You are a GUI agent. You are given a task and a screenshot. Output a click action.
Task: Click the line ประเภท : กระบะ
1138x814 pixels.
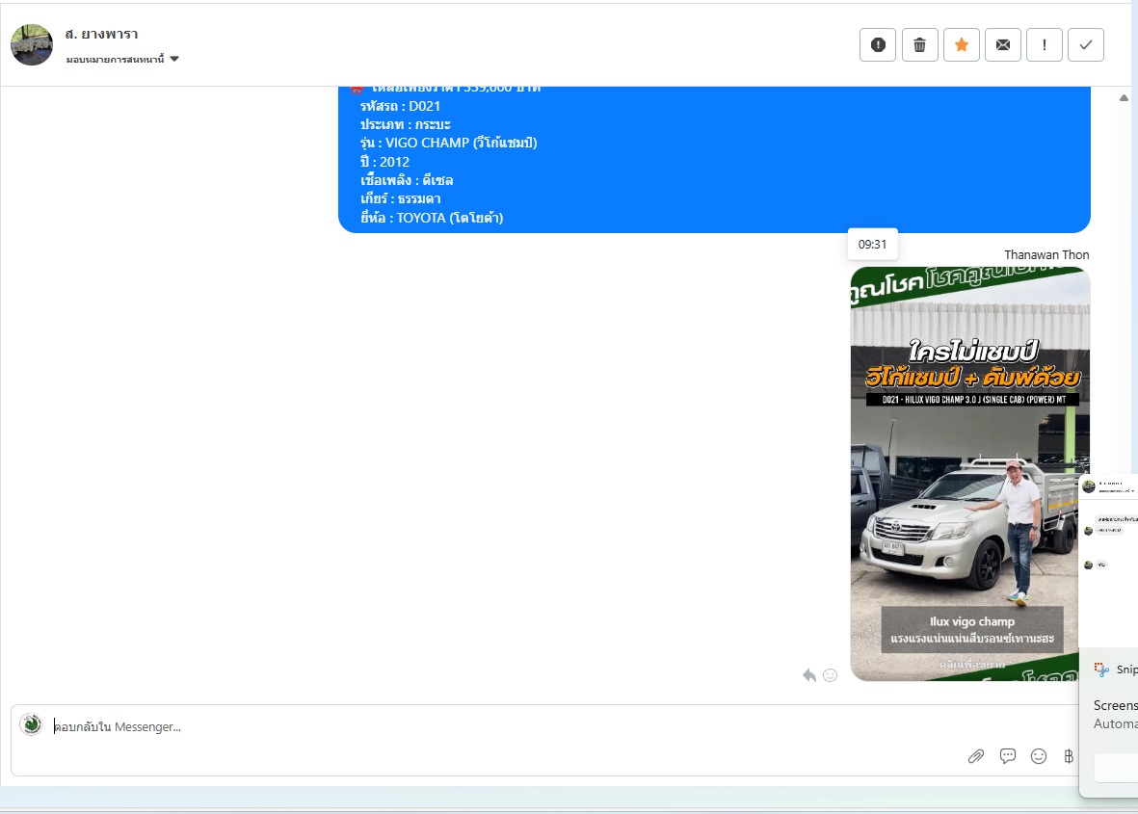click(405, 125)
